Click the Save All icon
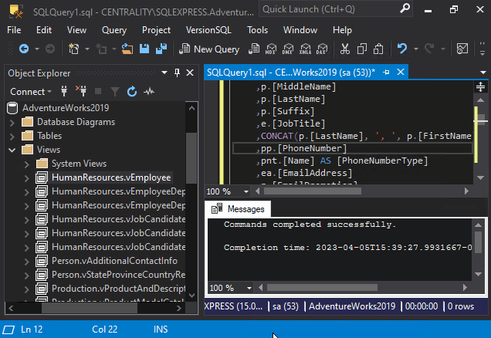 click(161, 49)
